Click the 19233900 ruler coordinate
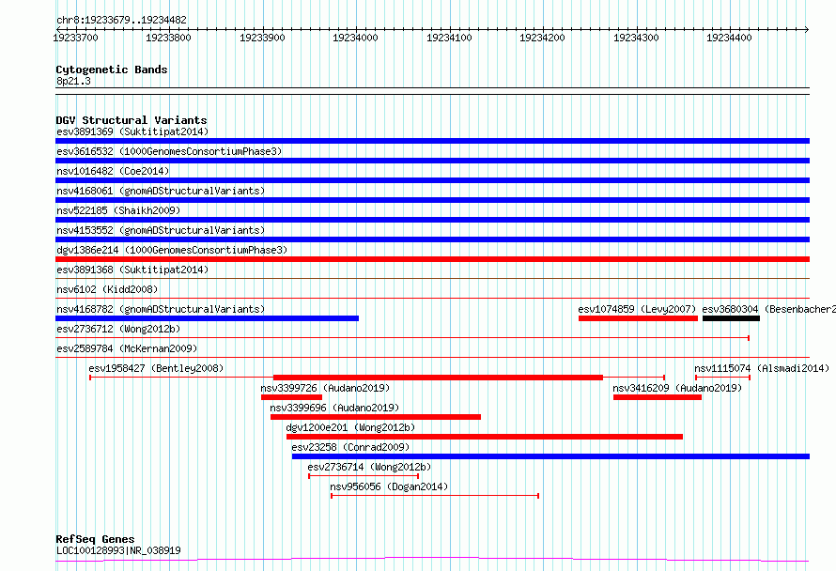This screenshot has width=836, height=571. 262,38
